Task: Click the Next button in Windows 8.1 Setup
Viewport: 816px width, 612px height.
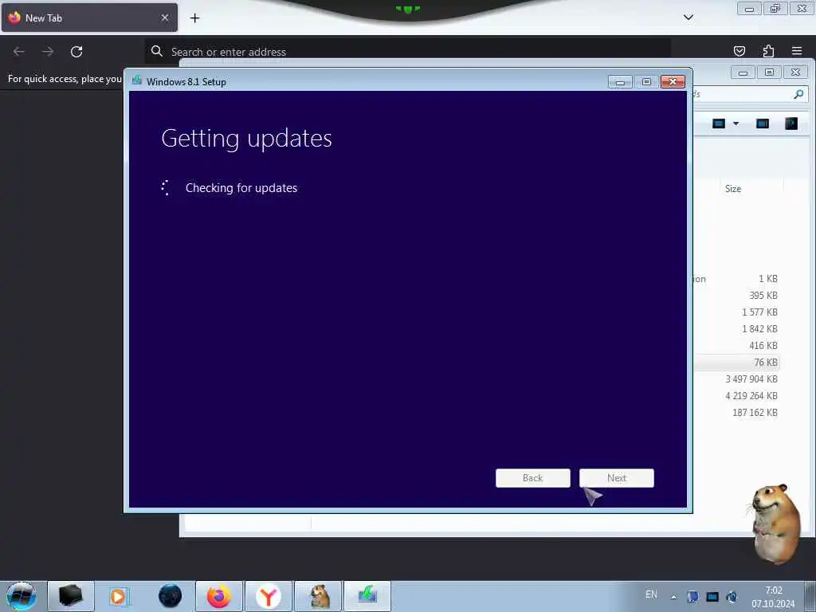Action: [616, 478]
